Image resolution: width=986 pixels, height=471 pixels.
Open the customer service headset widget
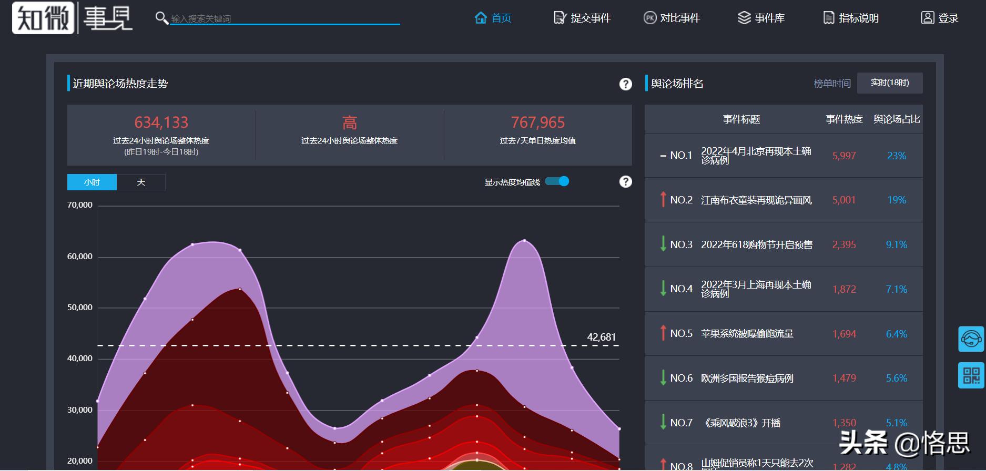click(x=971, y=339)
